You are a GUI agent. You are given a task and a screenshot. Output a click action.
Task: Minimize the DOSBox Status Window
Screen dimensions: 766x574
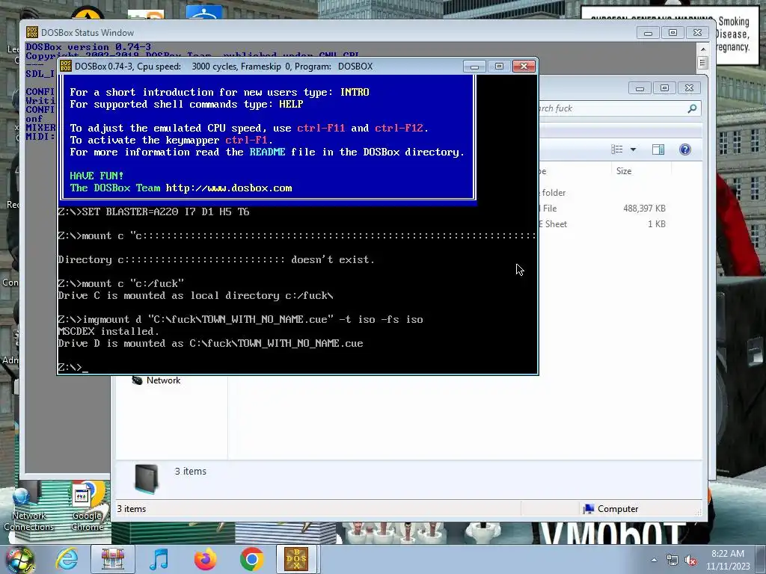click(x=649, y=33)
